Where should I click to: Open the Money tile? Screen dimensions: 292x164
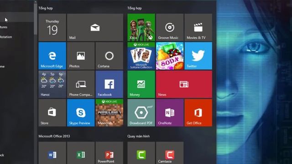pyautogui.click(x=141, y=84)
